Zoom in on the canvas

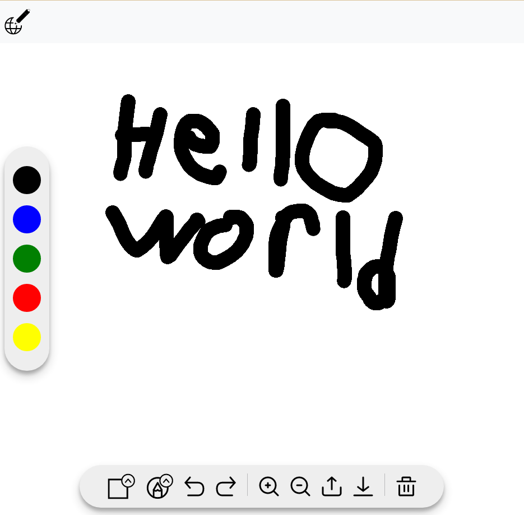coord(270,487)
